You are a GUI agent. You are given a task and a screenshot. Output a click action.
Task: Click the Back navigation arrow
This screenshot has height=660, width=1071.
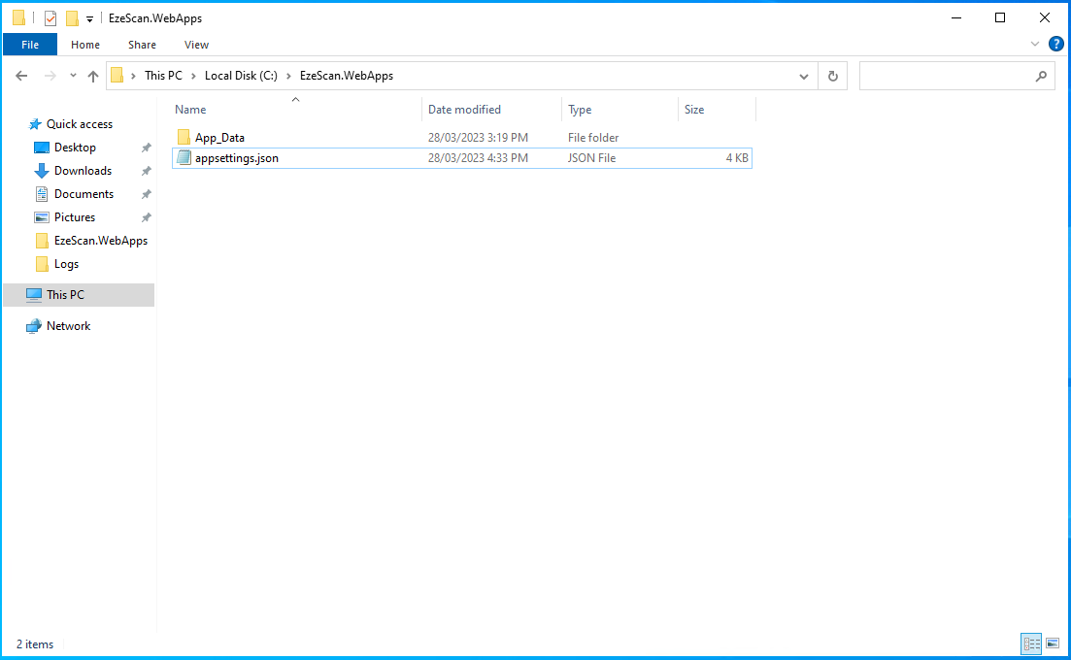22,76
